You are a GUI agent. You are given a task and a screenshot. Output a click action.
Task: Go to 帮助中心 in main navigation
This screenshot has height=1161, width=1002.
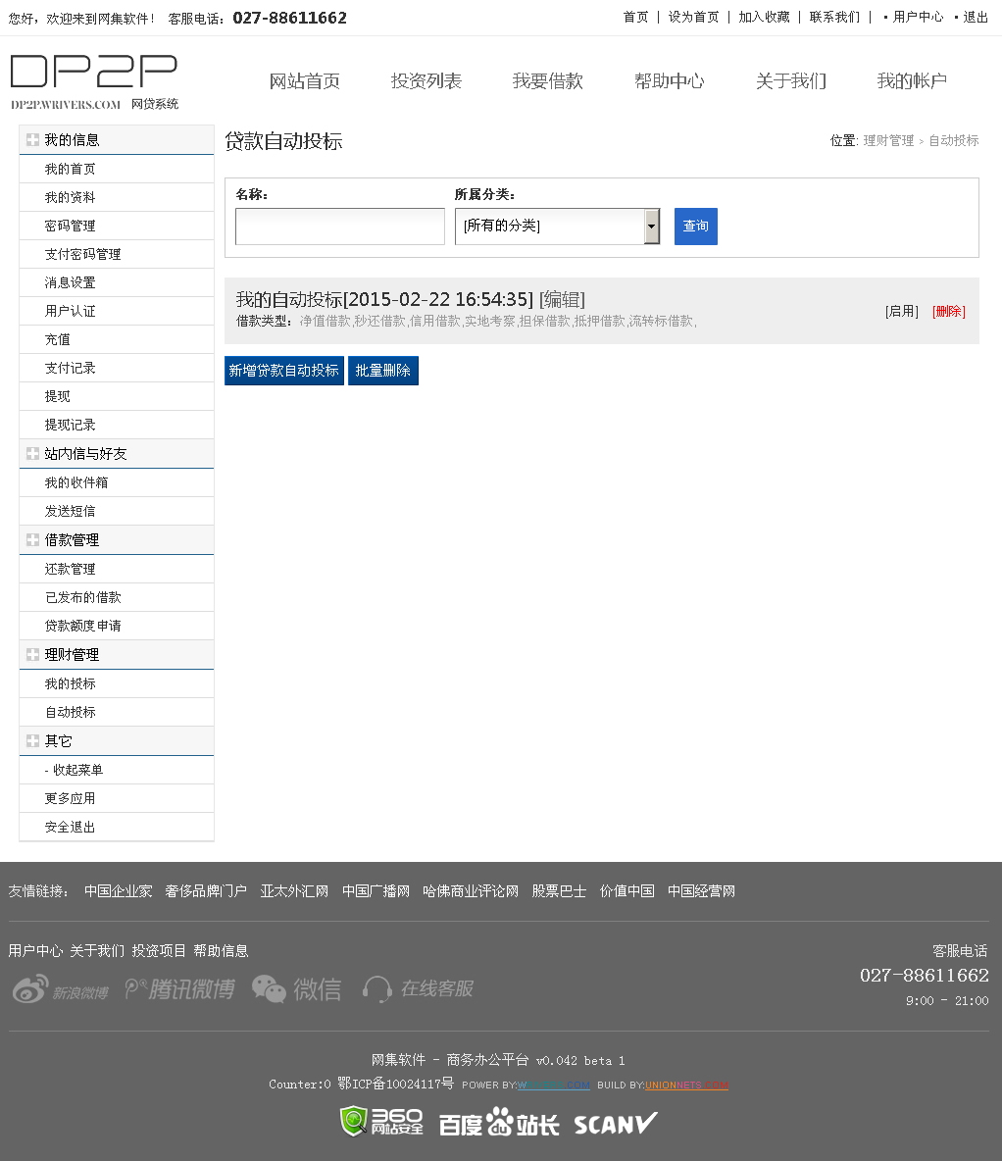pos(669,81)
